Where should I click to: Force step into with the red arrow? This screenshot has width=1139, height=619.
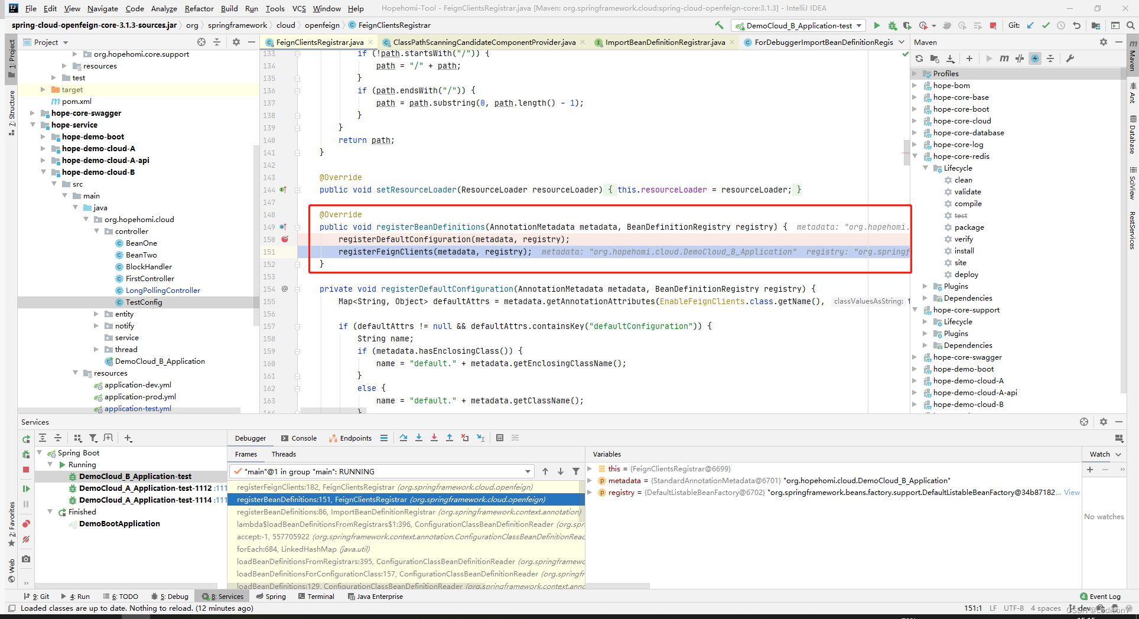click(434, 438)
